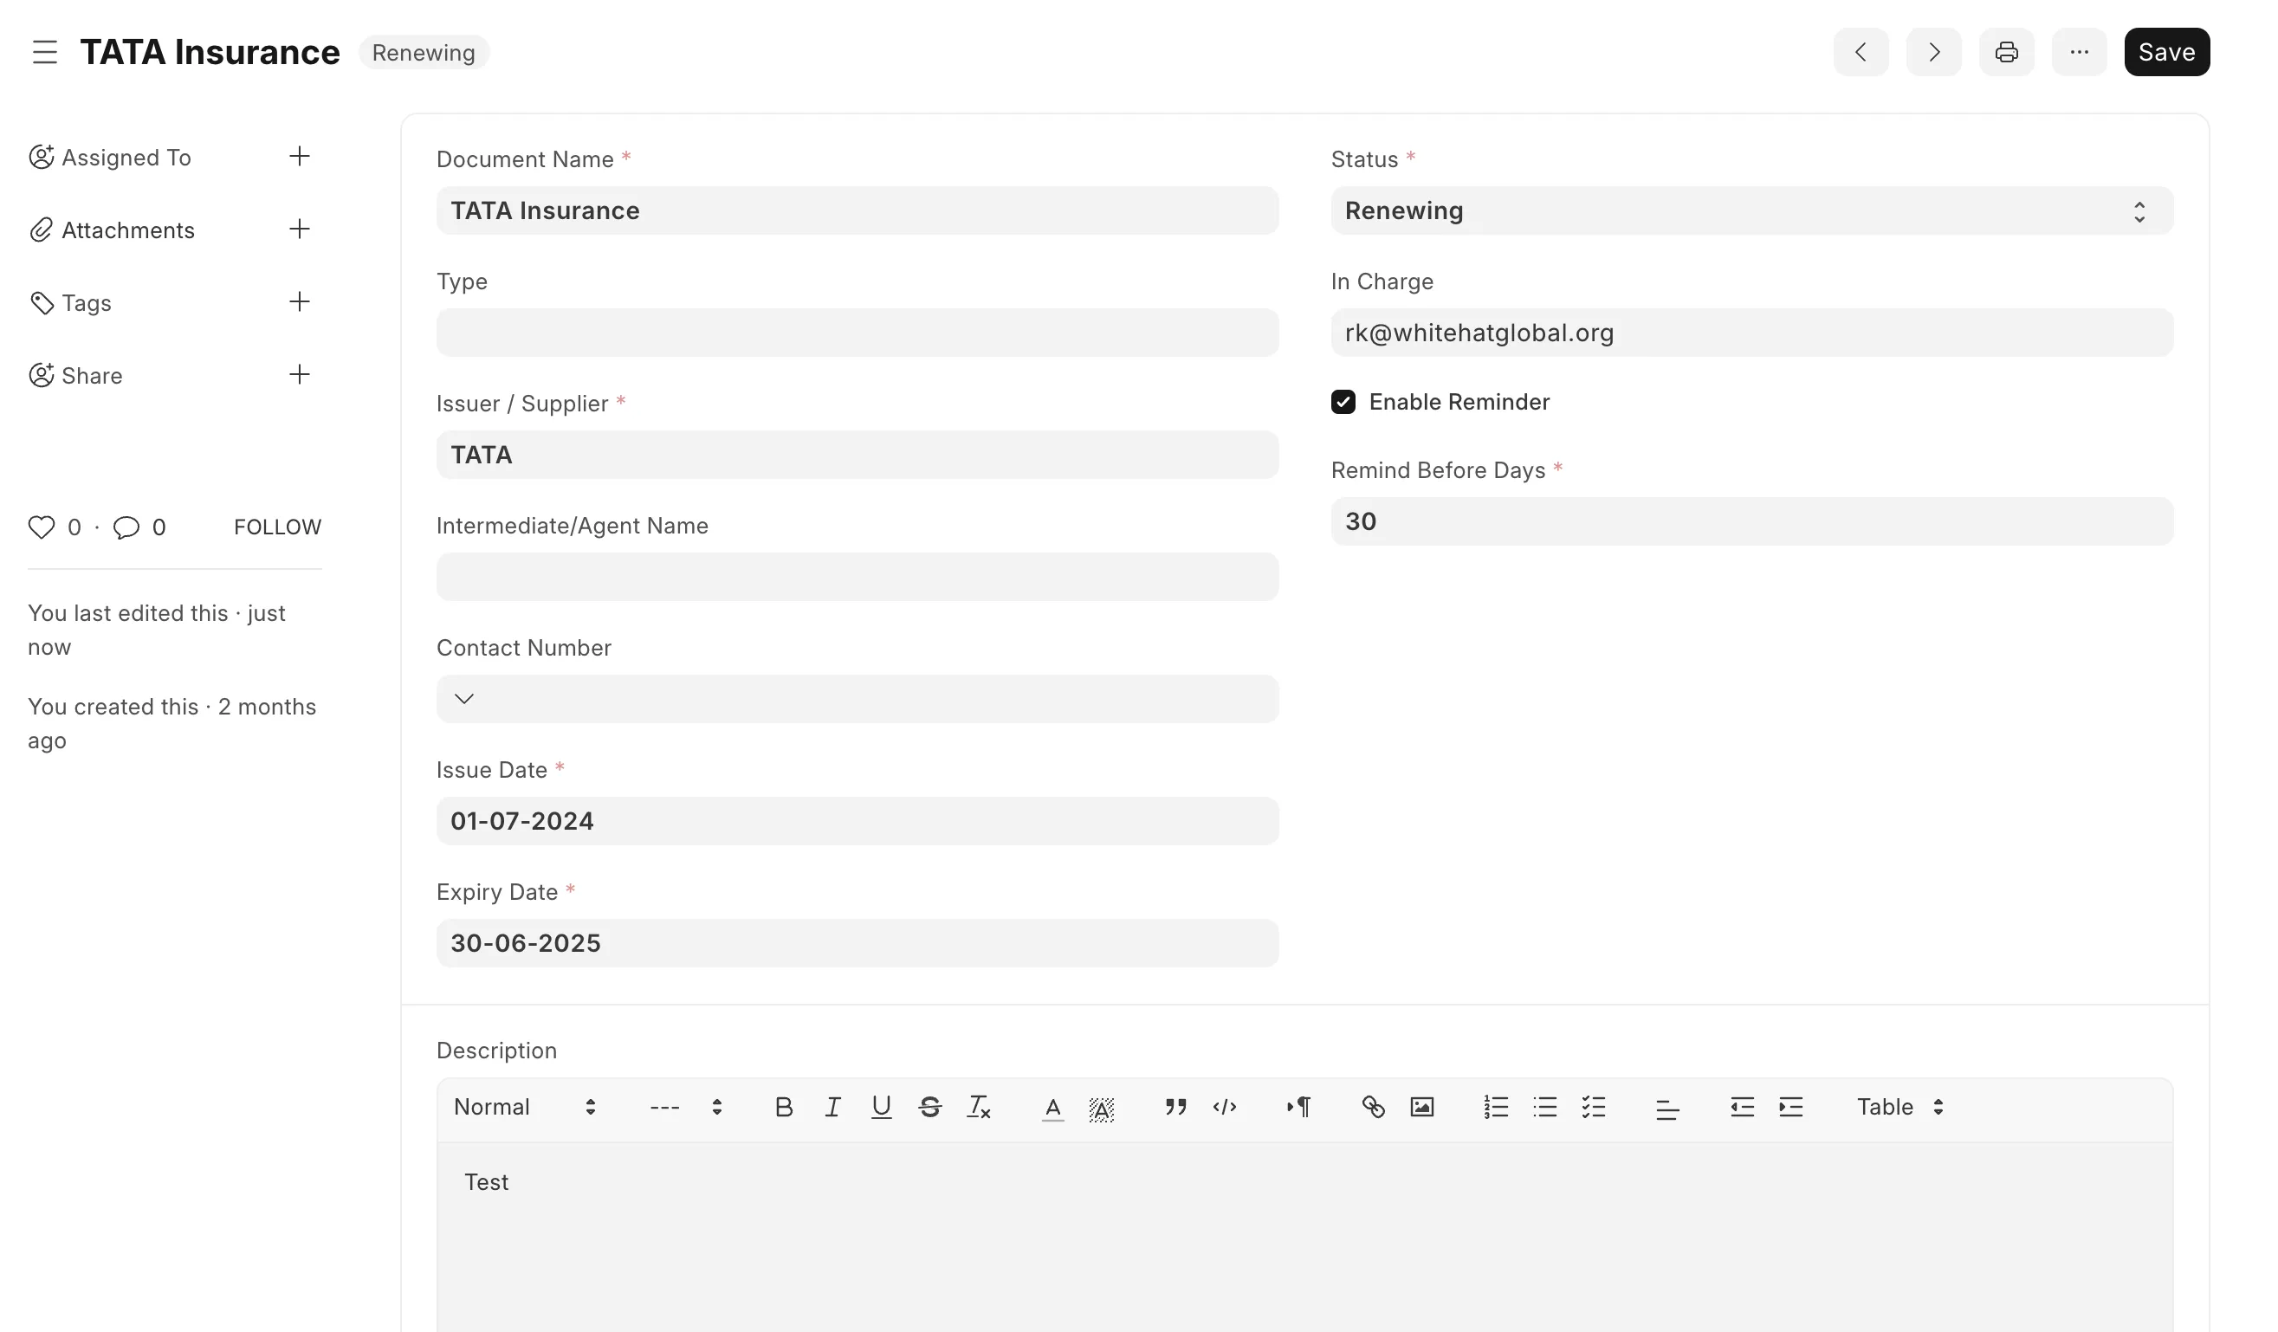
Task: Click into the empty Type field
Action: point(857,333)
